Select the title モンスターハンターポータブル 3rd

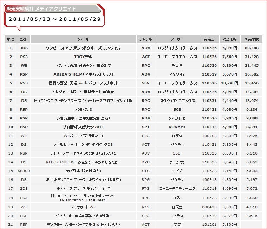click(83, 224)
